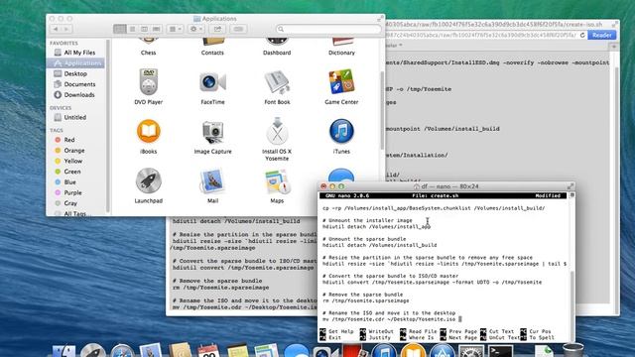Open Launchpad from the Dock
This screenshot has width=635, height=357.
(x=92, y=350)
